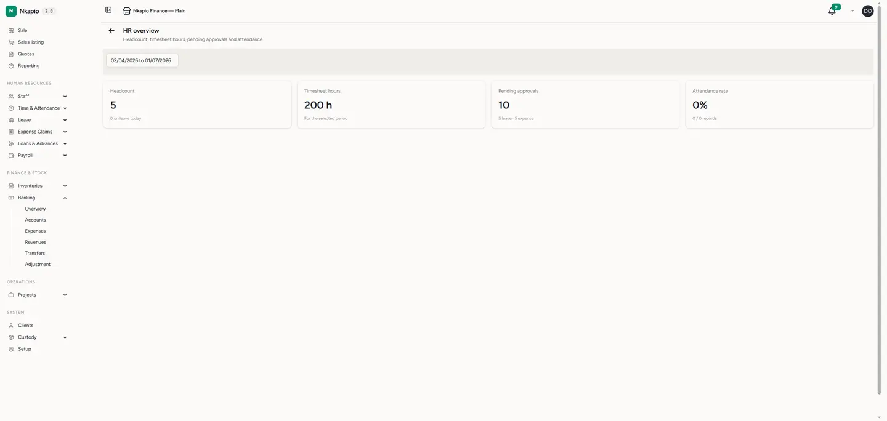This screenshot has width=887, height=421.
Task: Open the Sale label
Action: pos(22,30)
